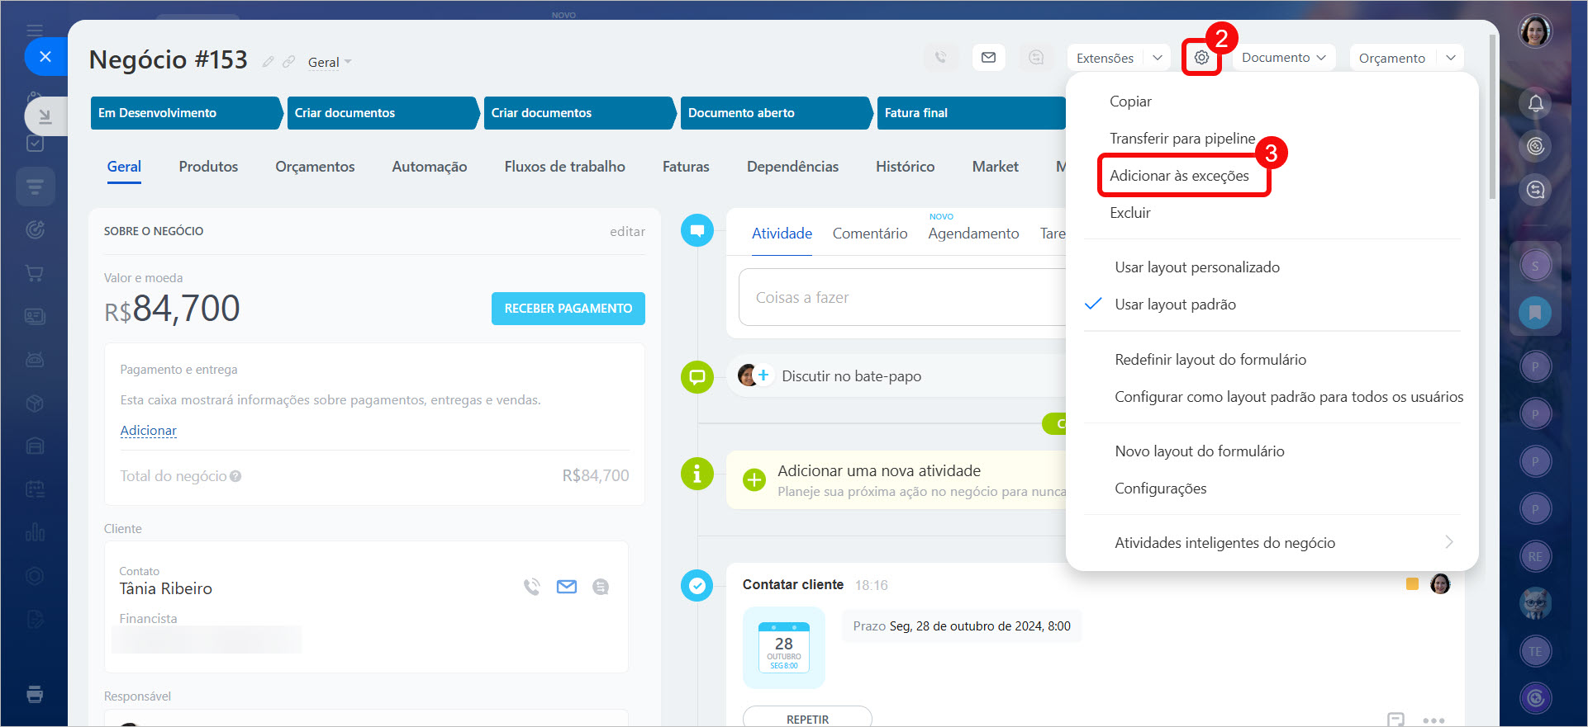1588x727 pixels.
Task: Select the Em Desenvolvimento stage
Action: click(186, 113)
